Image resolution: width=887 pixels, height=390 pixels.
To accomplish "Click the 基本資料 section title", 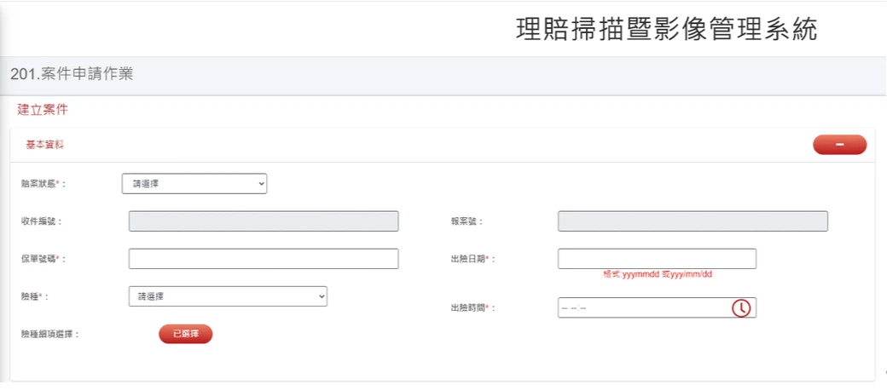I will (44, 146).
